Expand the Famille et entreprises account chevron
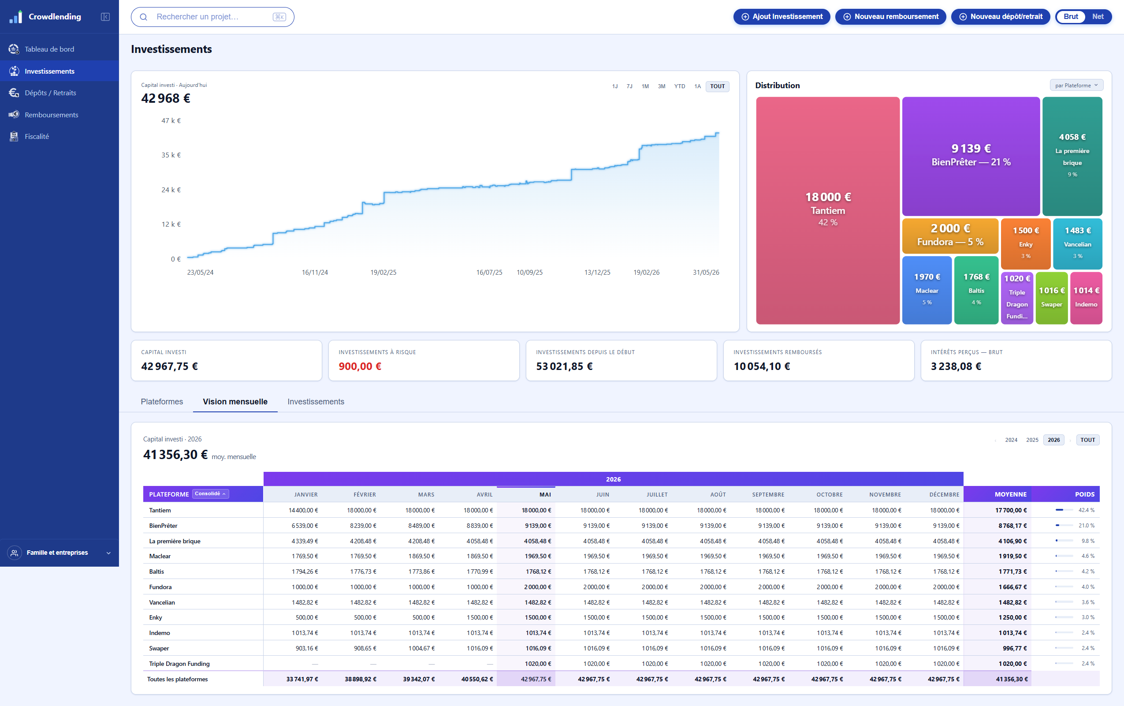 [109, 553]
